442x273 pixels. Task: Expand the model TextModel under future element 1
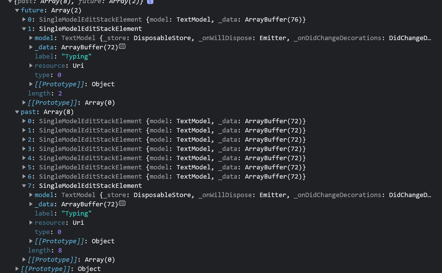(x=31, y=38)
